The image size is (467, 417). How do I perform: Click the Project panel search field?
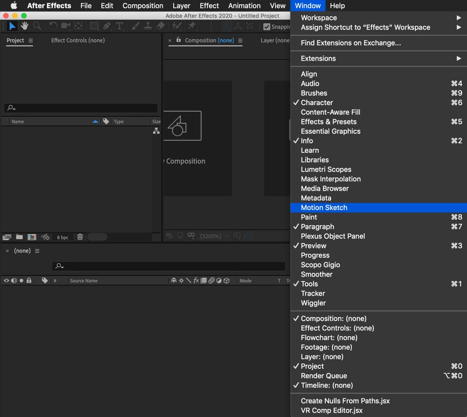pyautogui.click(x=81, y=108)
